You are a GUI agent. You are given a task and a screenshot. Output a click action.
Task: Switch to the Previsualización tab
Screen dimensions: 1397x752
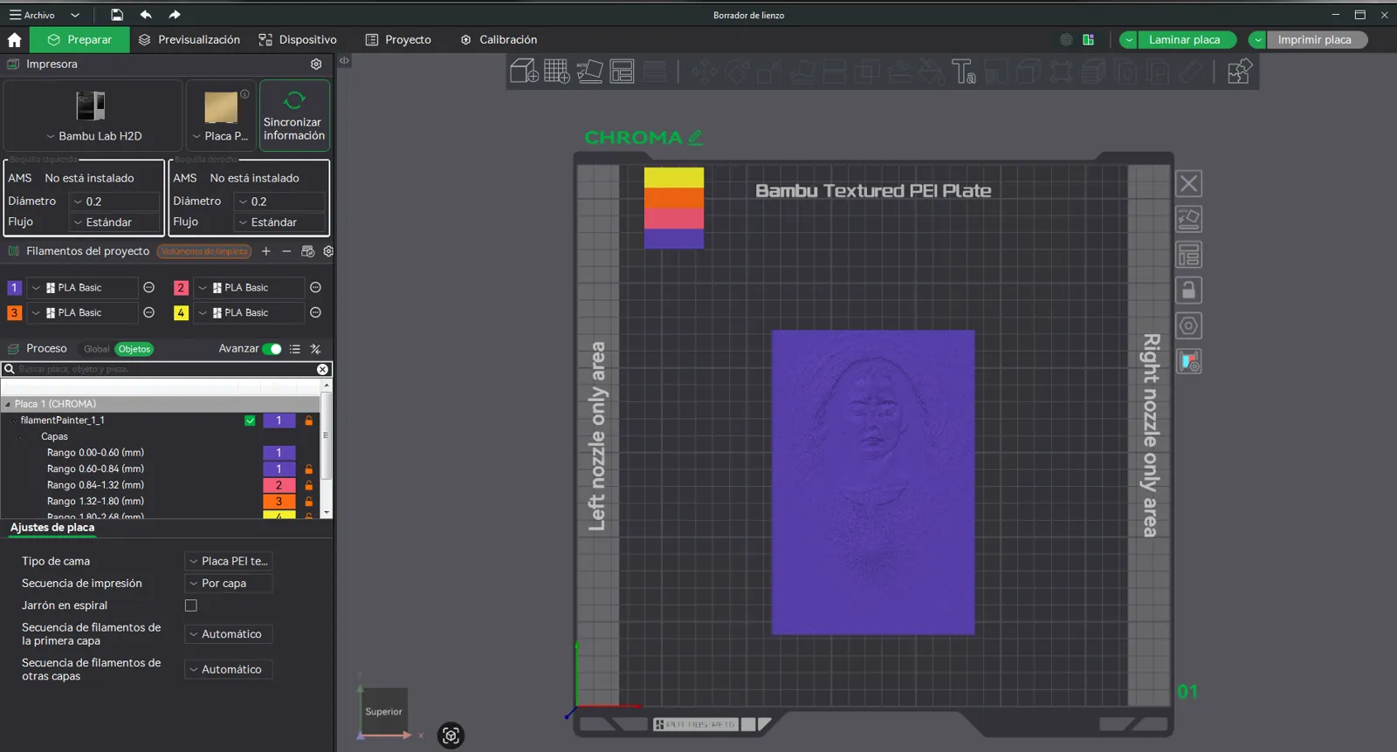coord(189,39)
